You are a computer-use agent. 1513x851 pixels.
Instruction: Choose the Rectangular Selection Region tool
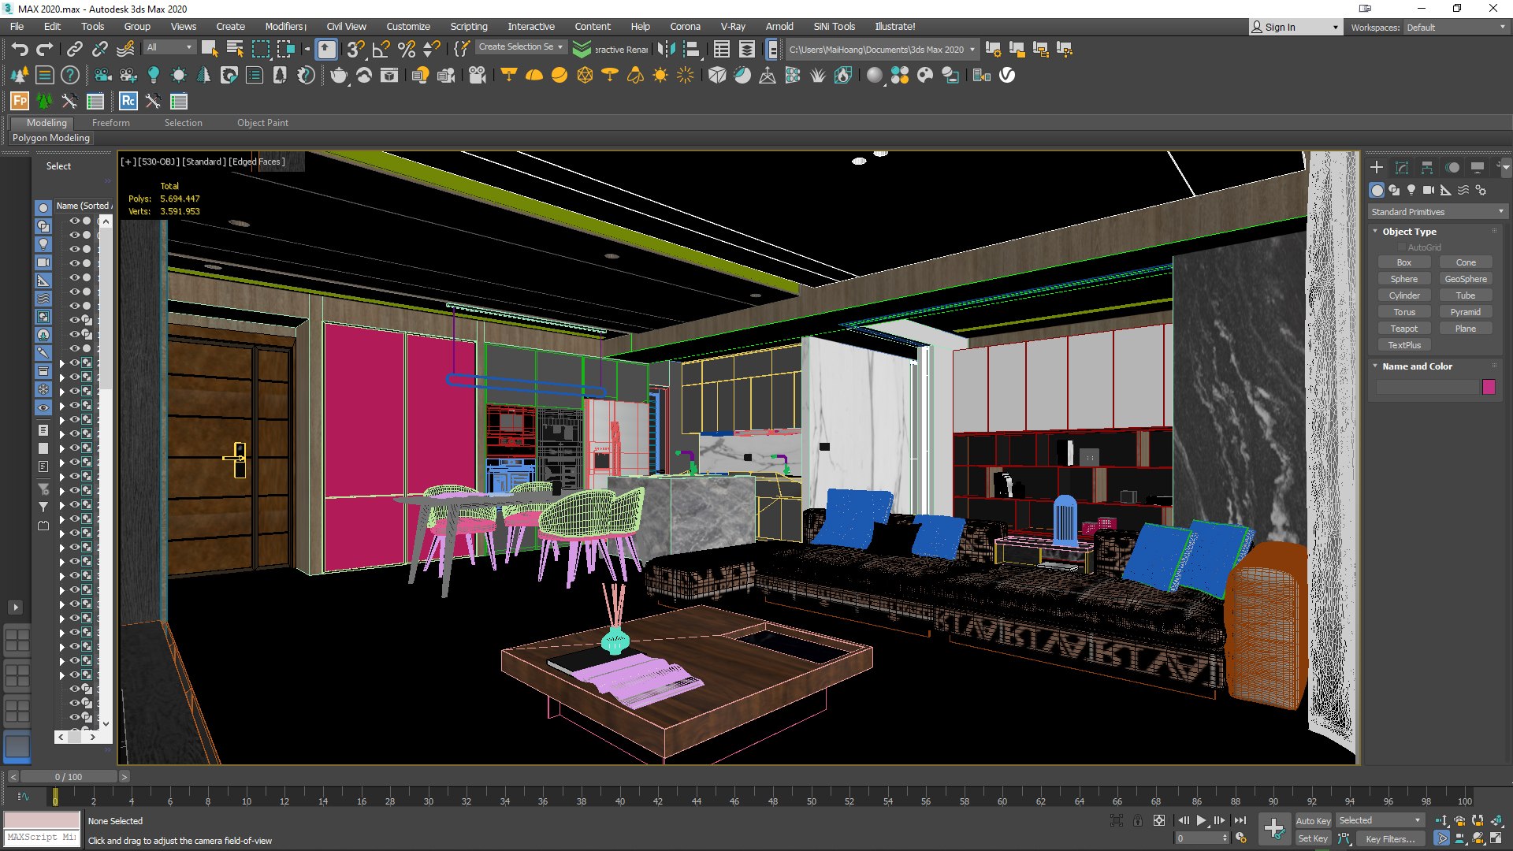coord(260,49)
